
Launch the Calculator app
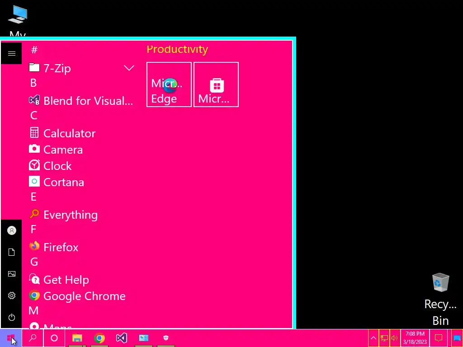tap(62, 133)
